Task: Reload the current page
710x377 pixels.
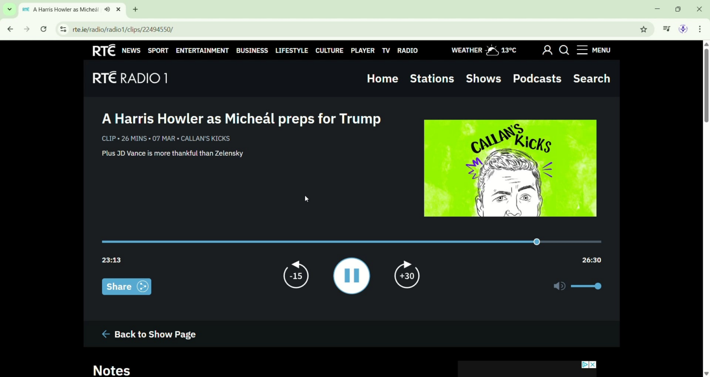Action: point(43,30)
